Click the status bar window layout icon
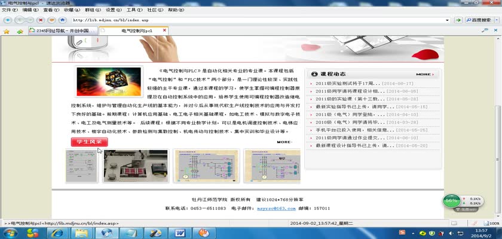The width and height of the screenshot is (502, 239). click(x=454, y=223)
